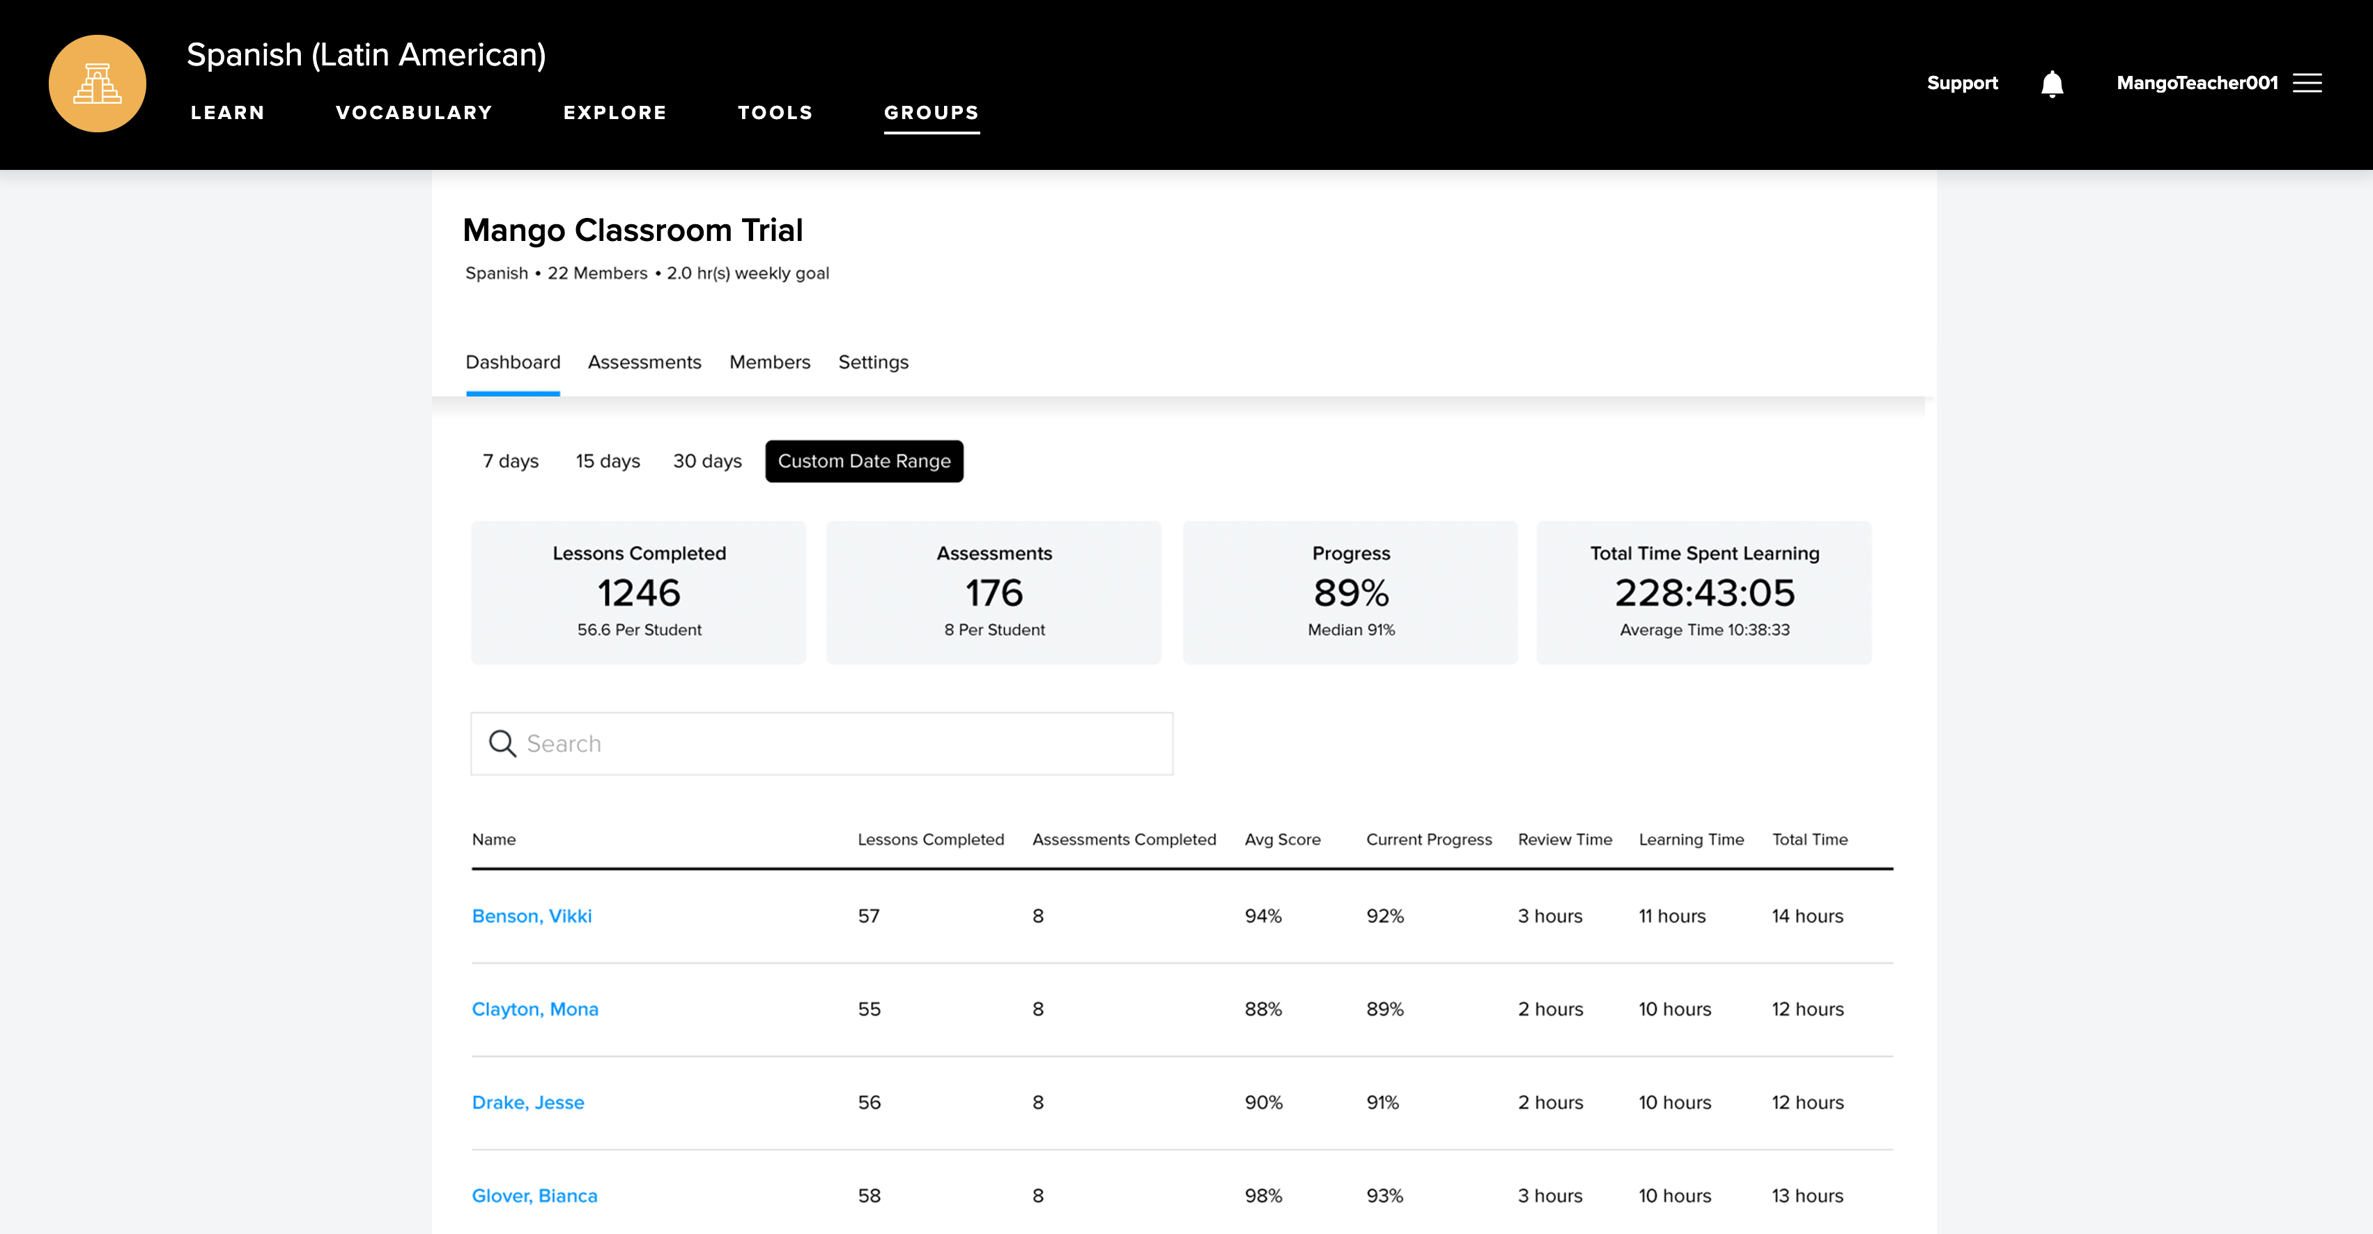Viewport: 2373px width, 1234px height.
Task: Click the Name column header
Action: click(493, 839)
